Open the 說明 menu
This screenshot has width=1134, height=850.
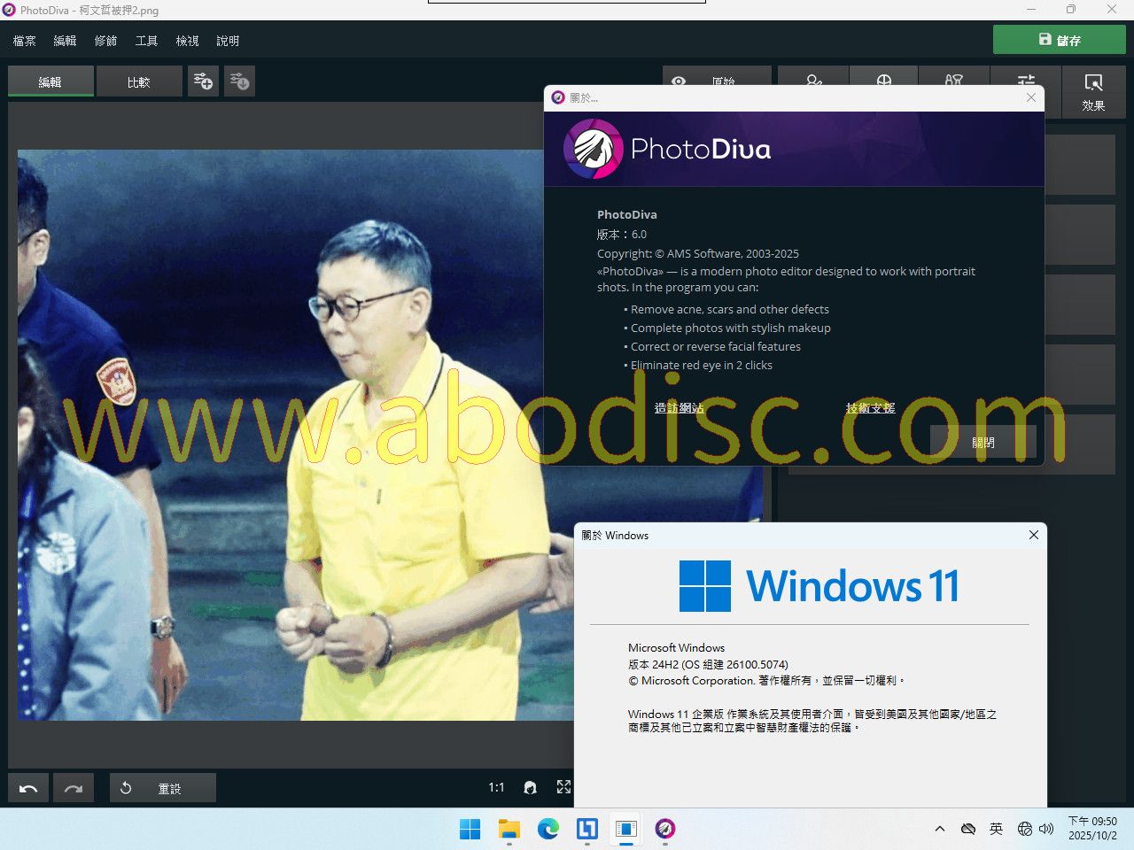point(228,41)
